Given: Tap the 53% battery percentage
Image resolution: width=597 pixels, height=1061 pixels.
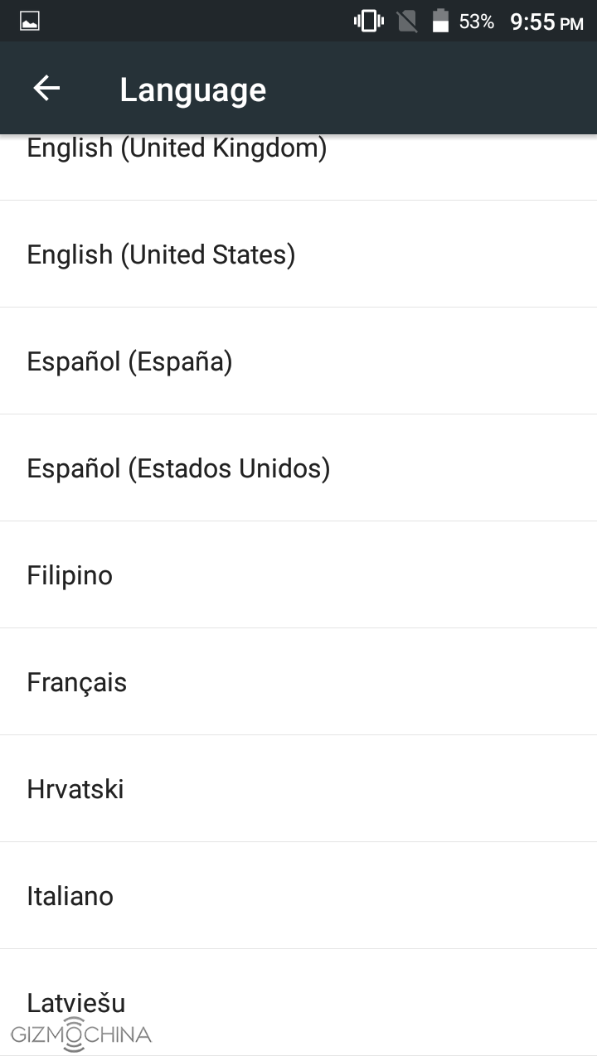Looking at the screenshot, I should pos(477,22).
